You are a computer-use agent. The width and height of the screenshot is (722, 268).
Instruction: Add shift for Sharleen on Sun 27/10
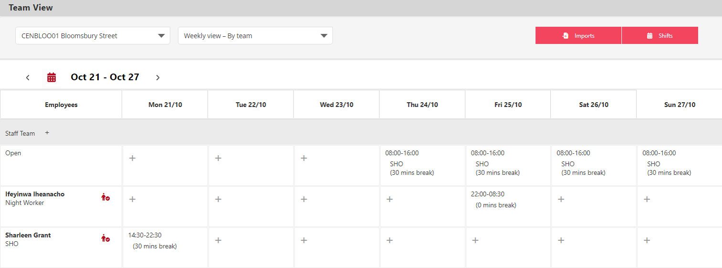(647, 240)
